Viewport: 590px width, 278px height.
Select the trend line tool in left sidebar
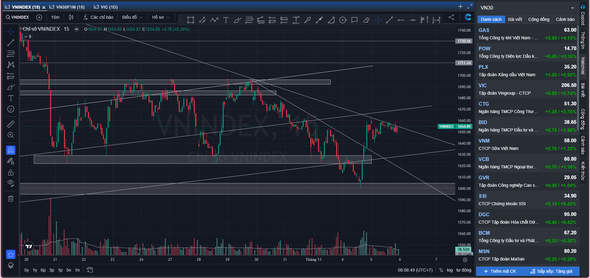pos(11,43)
